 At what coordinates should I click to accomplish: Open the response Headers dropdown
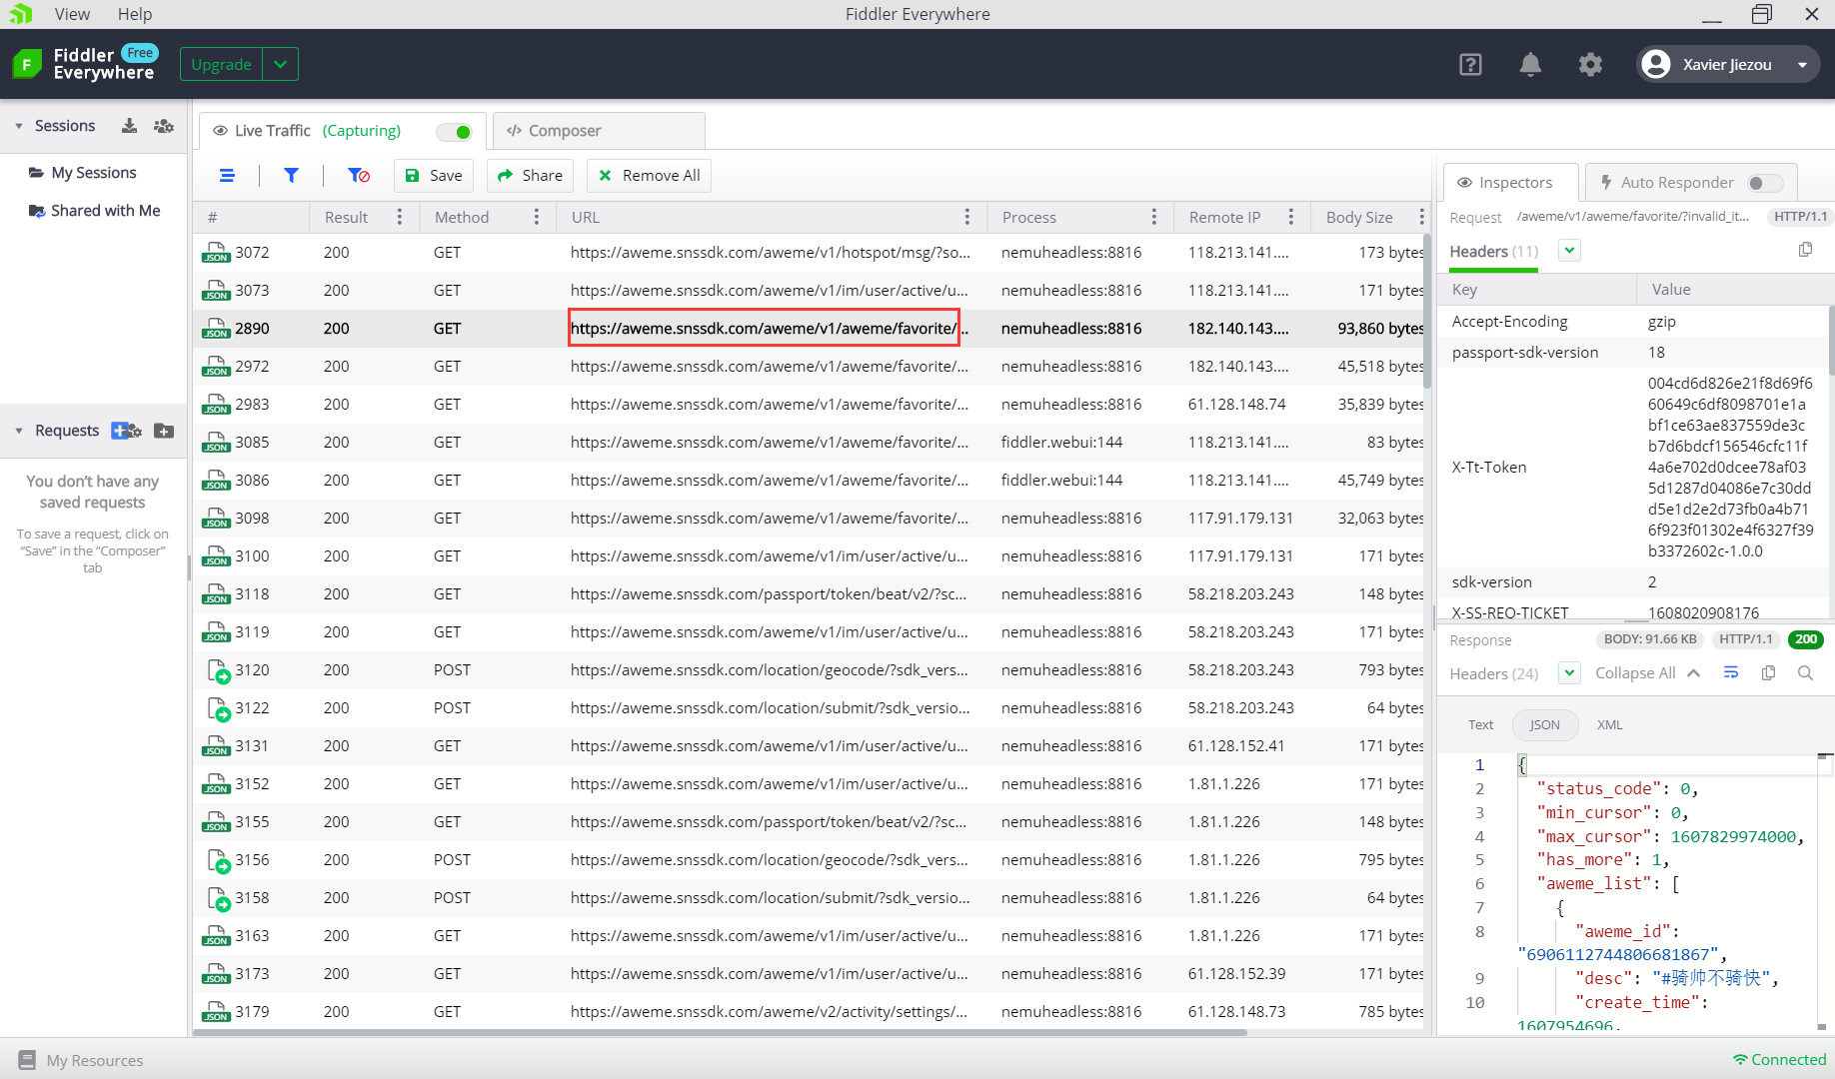[x=1569, y=673]
